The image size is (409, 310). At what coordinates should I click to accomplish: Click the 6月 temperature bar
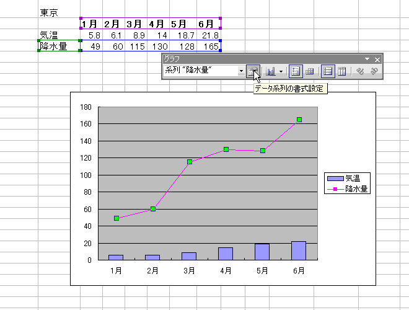click(299, 250)
